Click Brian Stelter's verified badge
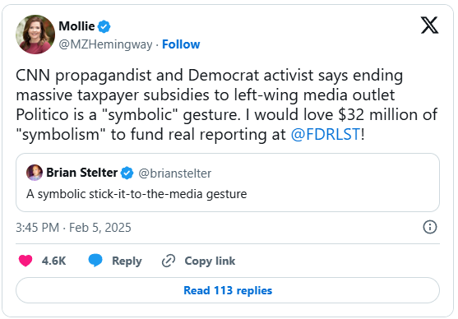 click(x=127, y=173)
